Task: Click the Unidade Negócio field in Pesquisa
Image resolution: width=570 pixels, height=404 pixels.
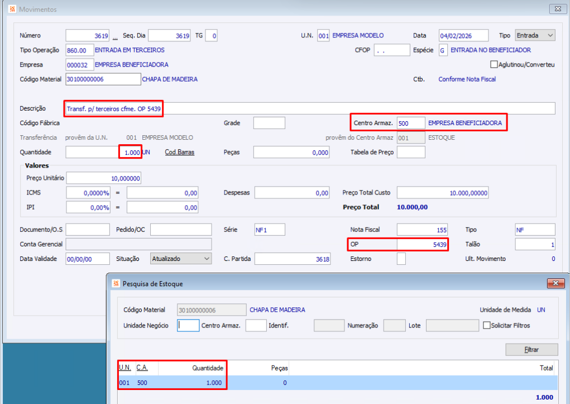Action: coord(188,325)
